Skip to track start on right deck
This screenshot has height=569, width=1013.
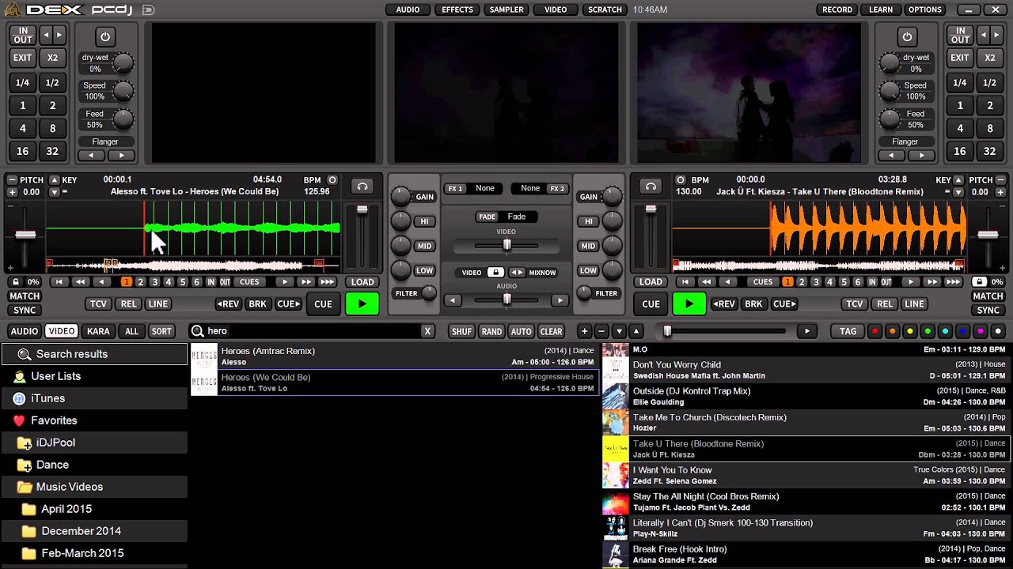pyautogui.click(x=686, y=282)
